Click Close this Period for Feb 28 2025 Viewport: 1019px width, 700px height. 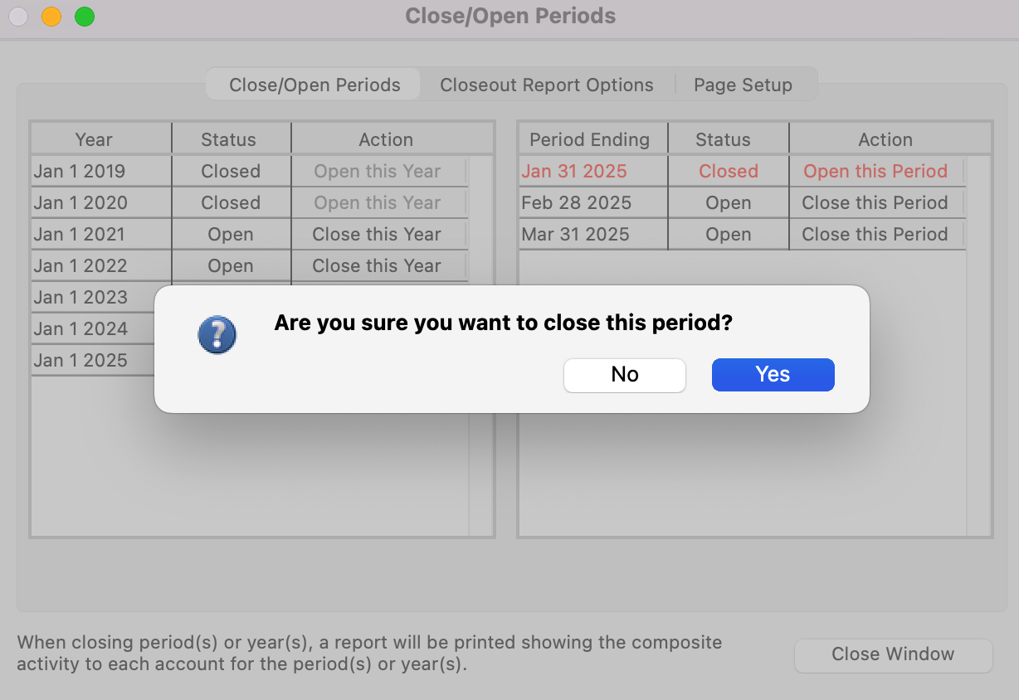[875, 203]
